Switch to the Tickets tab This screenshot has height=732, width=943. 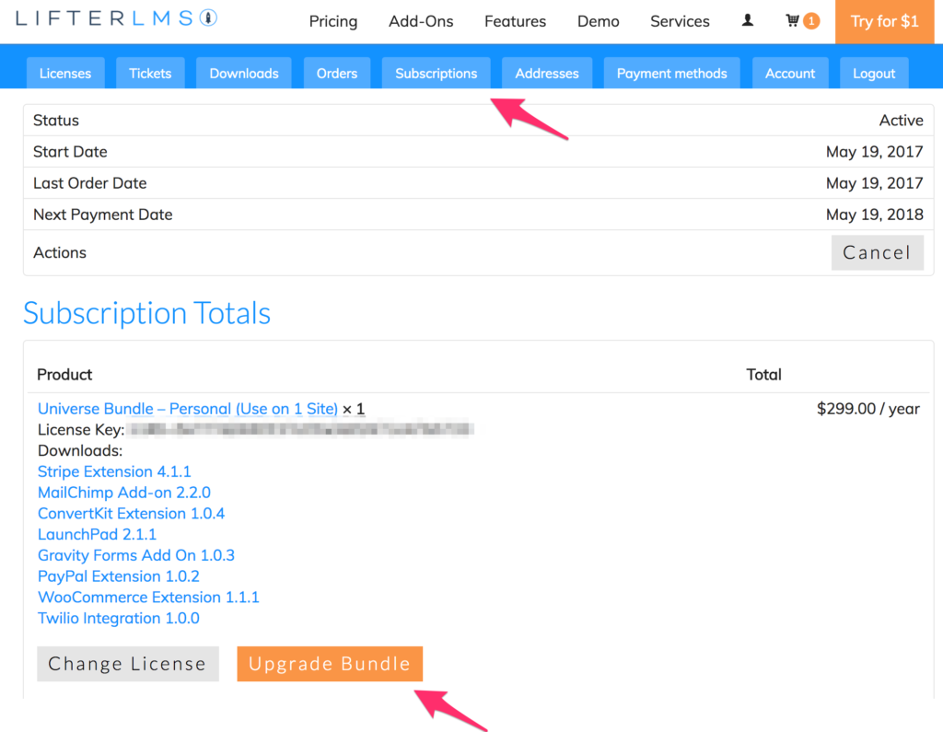[150, 74]
